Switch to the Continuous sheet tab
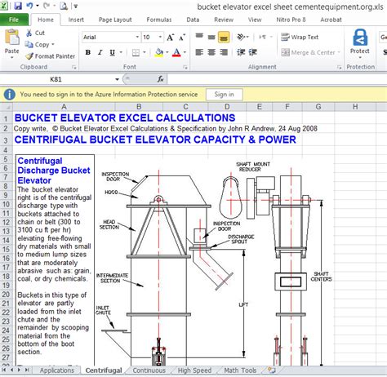387x377 pixels. [x=149, y=370]
